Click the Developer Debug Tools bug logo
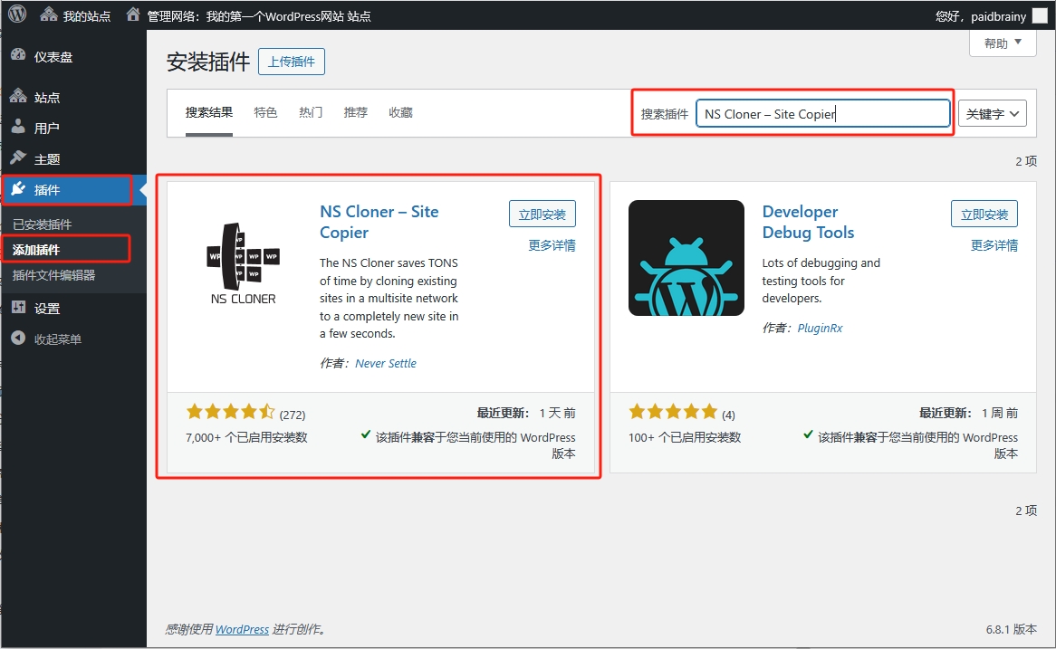 686,258
